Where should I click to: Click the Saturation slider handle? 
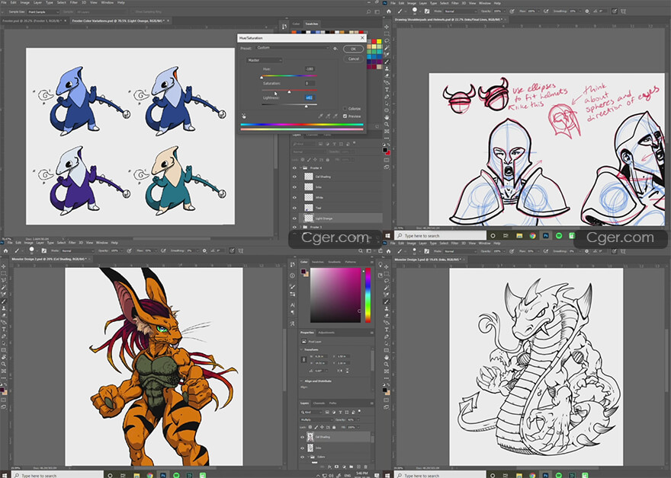(x=289, y=92)
